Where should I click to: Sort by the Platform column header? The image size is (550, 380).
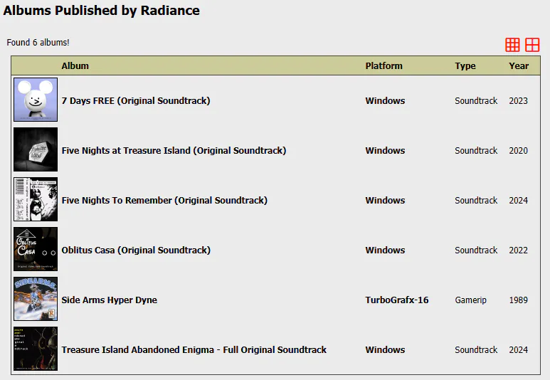384,66
